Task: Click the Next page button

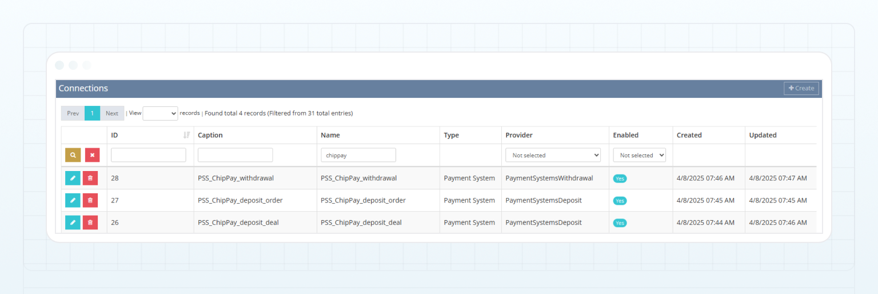Action: point(112,113)
